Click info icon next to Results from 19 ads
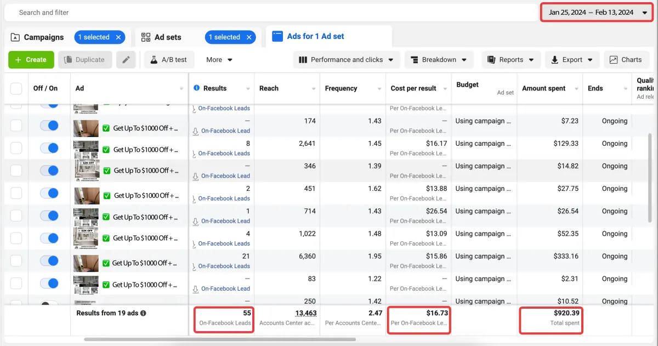 (x=143, y=313)
